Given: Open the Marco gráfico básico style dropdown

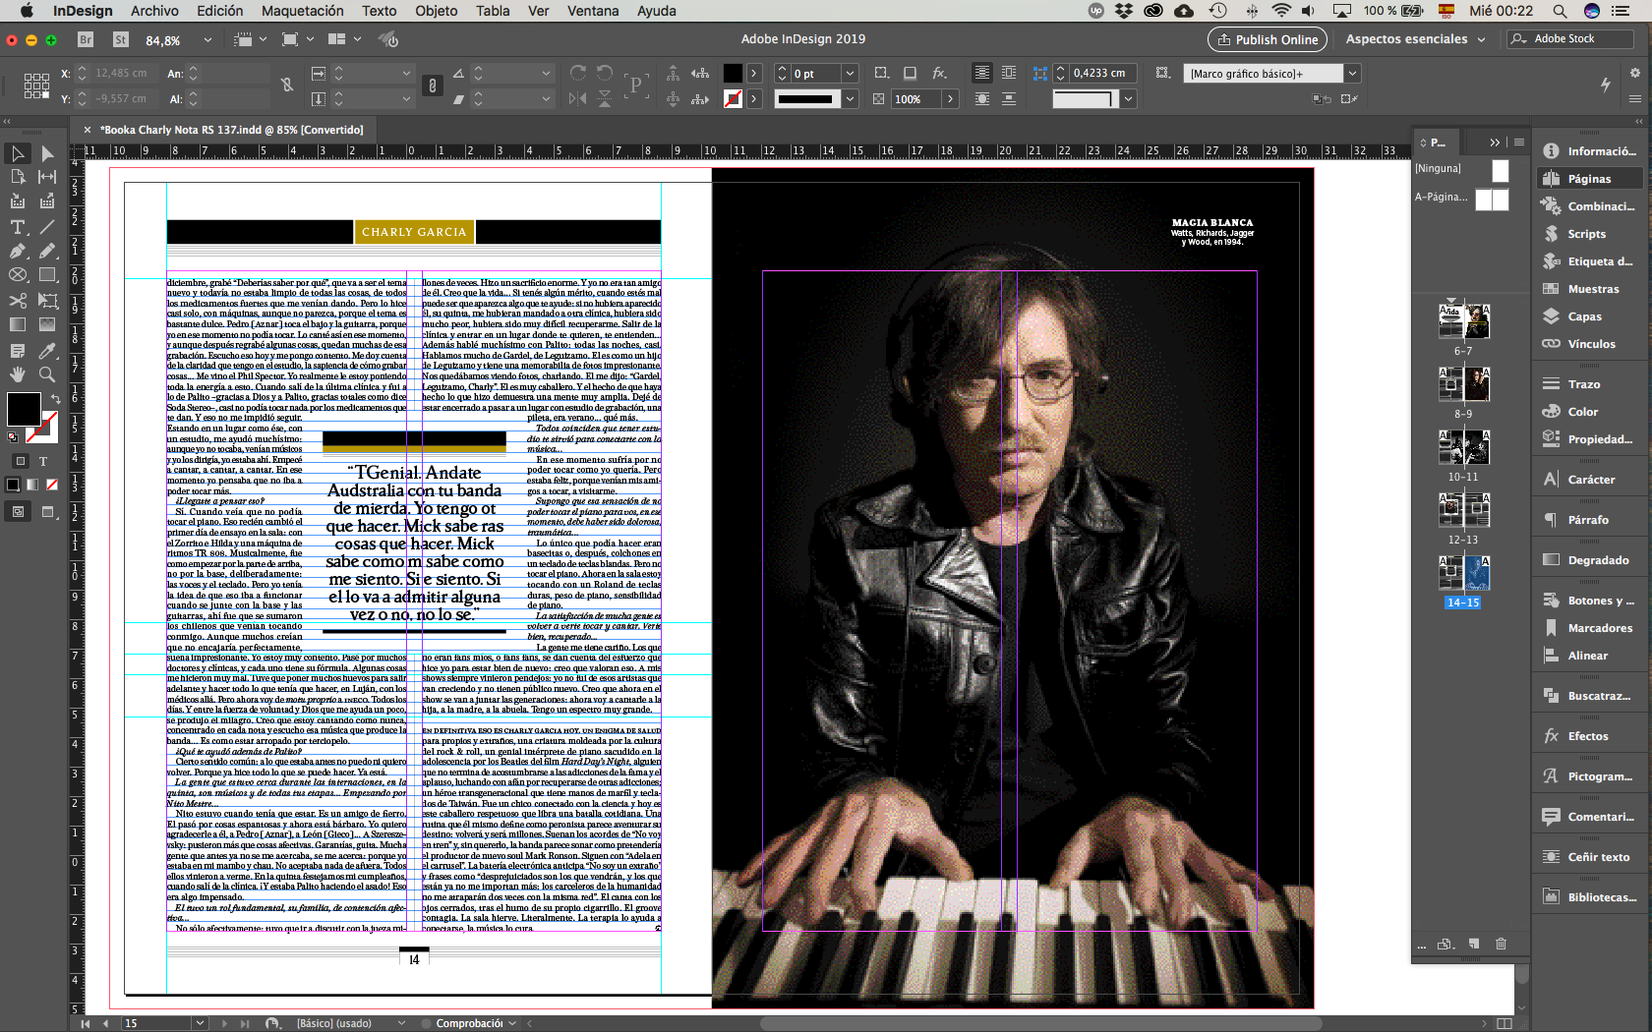Looking at the screenshot, I should click(x=1352, y=73).
